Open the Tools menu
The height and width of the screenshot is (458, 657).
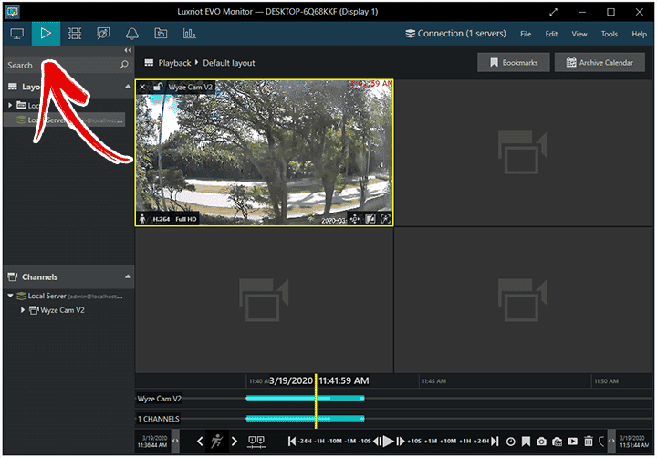(x=610, y=34)
